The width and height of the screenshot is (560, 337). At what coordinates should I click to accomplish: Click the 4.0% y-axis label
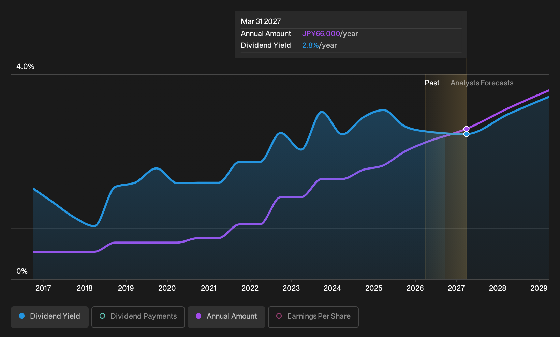tap(26, 67)
